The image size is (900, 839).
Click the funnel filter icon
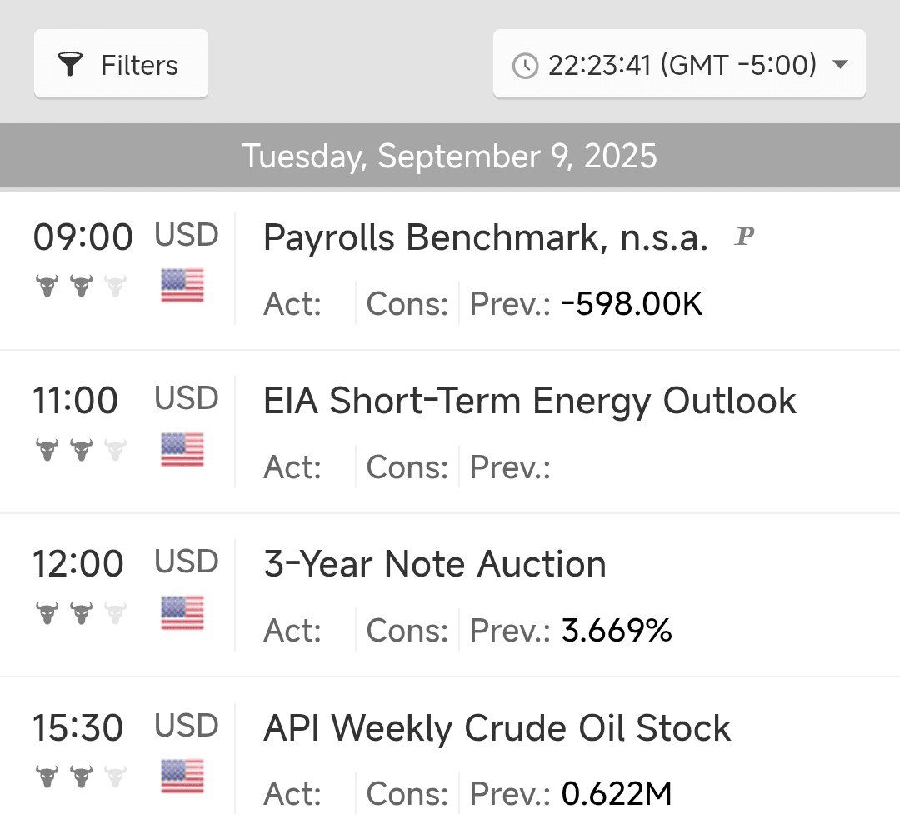71,65
